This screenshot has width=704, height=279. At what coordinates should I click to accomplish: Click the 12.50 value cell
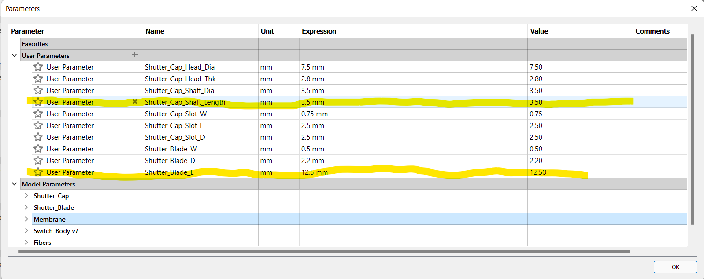pyautogui.click(x=580, y=172)
